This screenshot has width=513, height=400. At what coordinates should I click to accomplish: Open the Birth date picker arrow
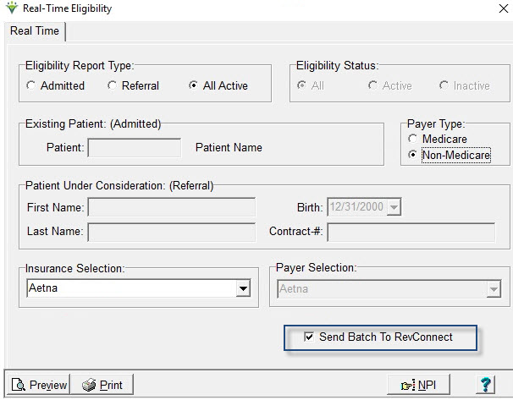click(394, 207)
